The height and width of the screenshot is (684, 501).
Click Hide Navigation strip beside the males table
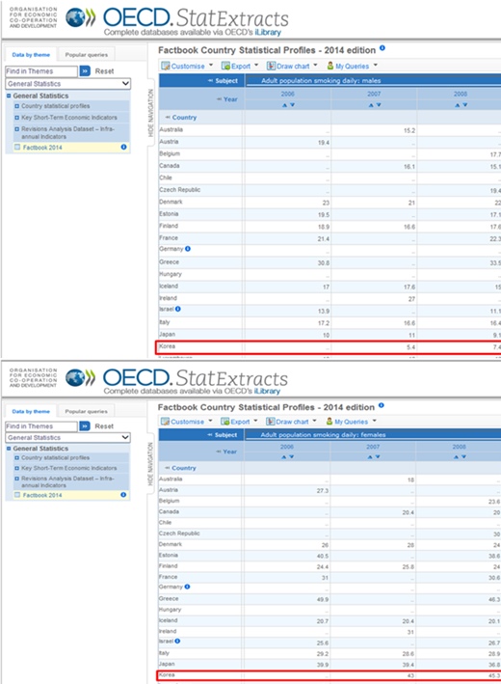coord(150,113)
